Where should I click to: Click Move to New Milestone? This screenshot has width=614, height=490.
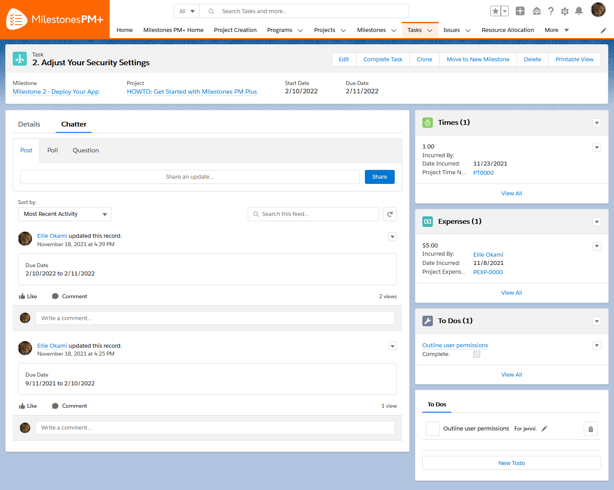coord(478,60)
